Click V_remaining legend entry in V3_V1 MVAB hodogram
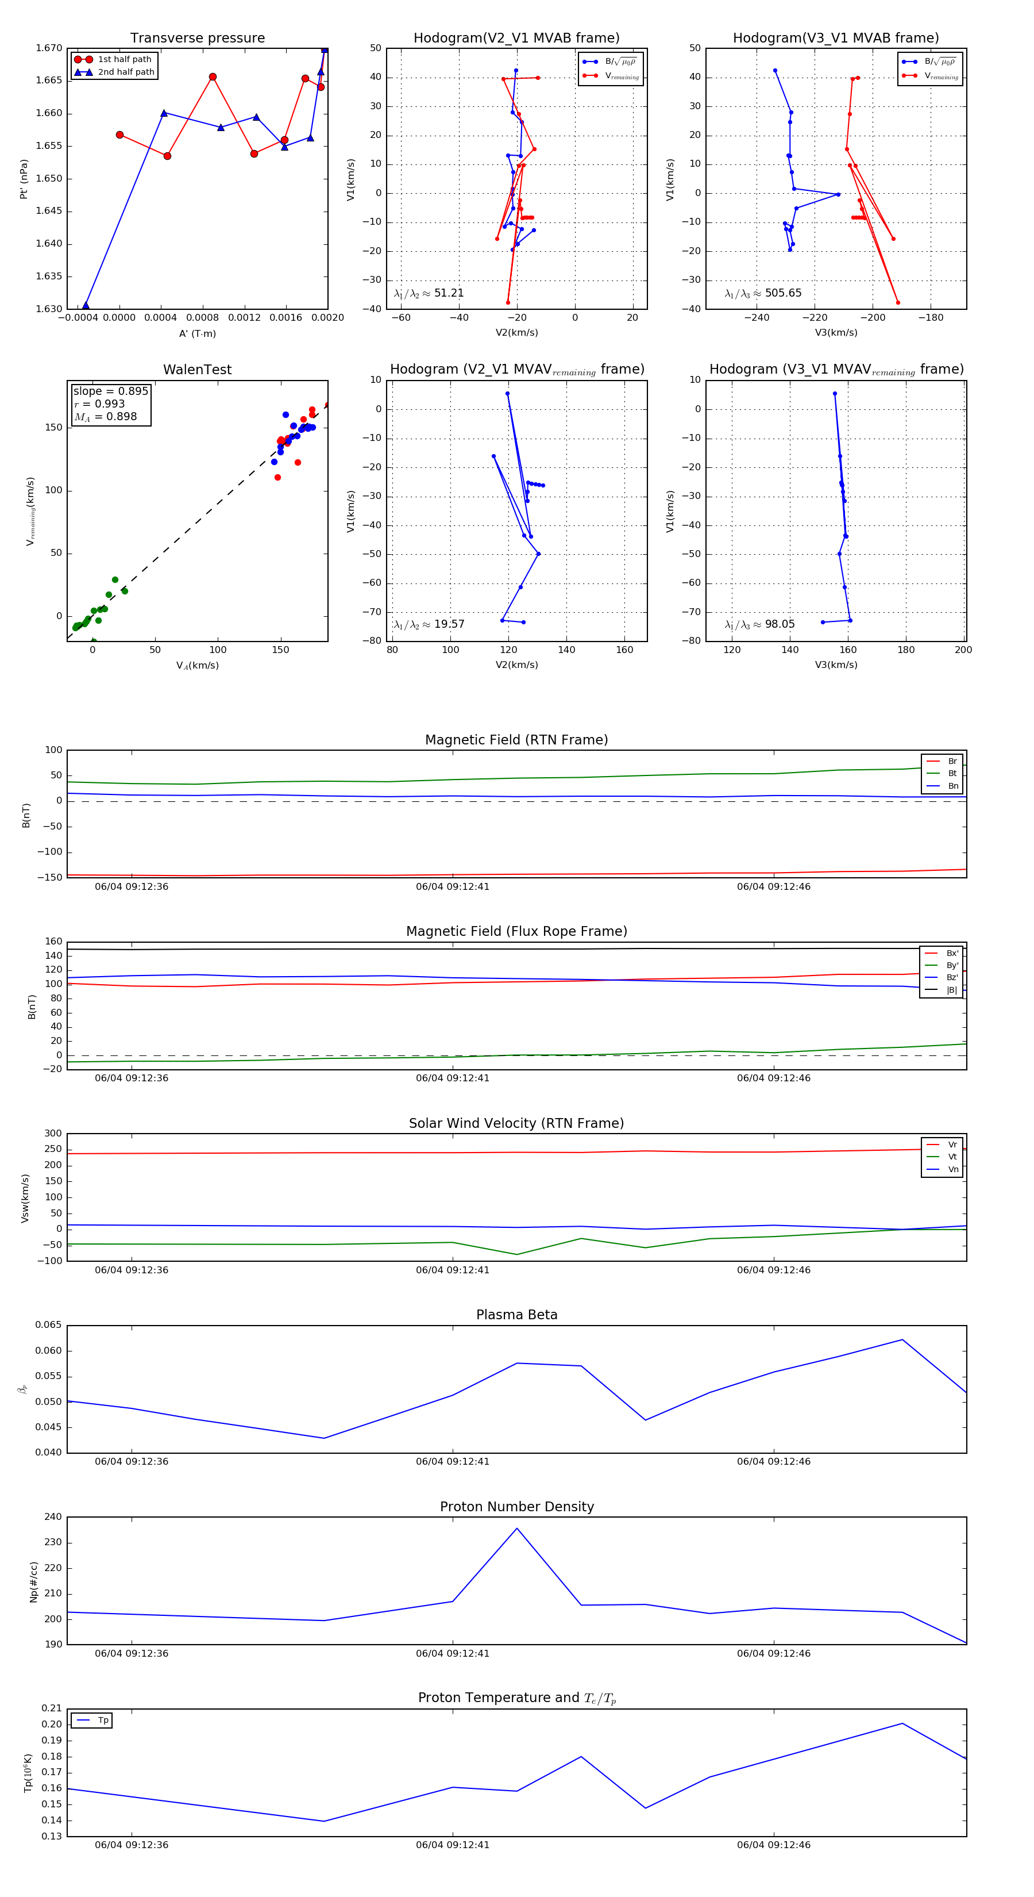Viewport: 1034px width, 1897px height. pos(931,76)
